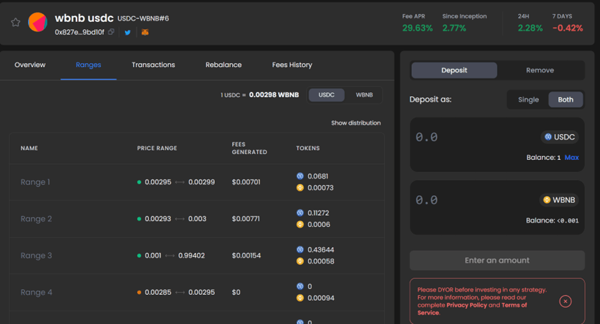Screen dimensions: 600x324
Task: Open the Privacy Policy link
Action: click(466, 305)
